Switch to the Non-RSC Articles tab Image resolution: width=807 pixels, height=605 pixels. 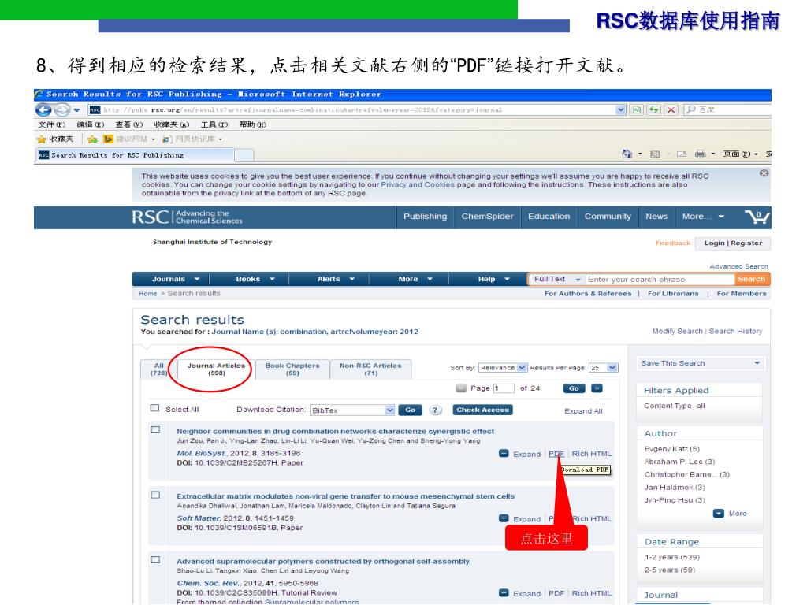[370, 369]
